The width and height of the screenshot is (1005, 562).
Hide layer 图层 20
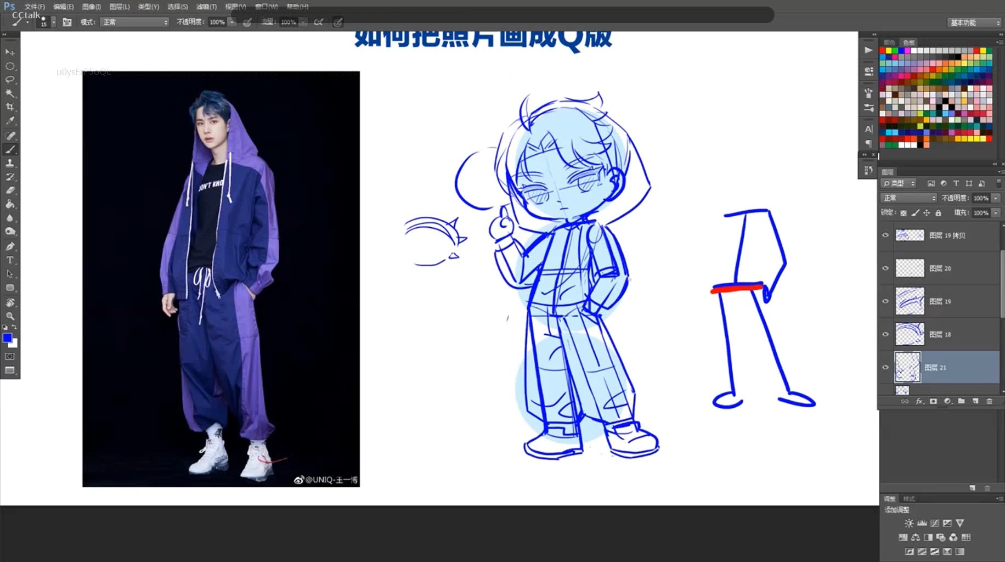(885, 268)
